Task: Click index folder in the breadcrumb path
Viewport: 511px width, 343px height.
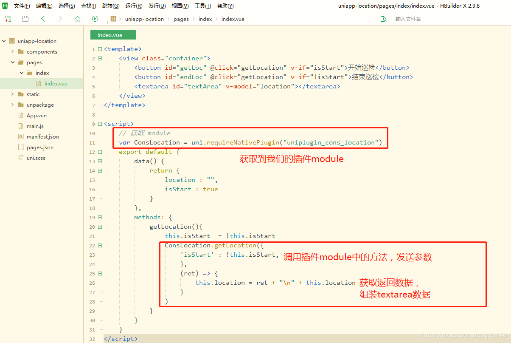Action: click(x=205, y=19)
